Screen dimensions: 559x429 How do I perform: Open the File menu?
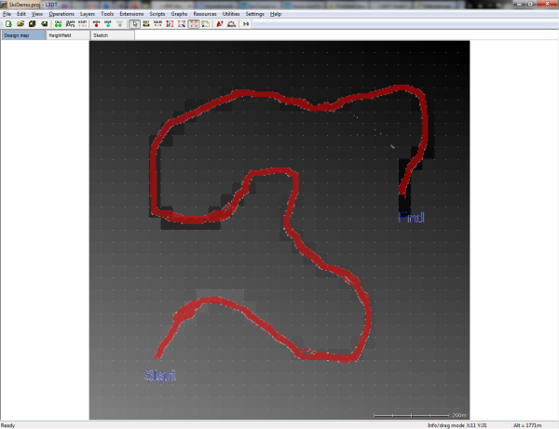7,15
